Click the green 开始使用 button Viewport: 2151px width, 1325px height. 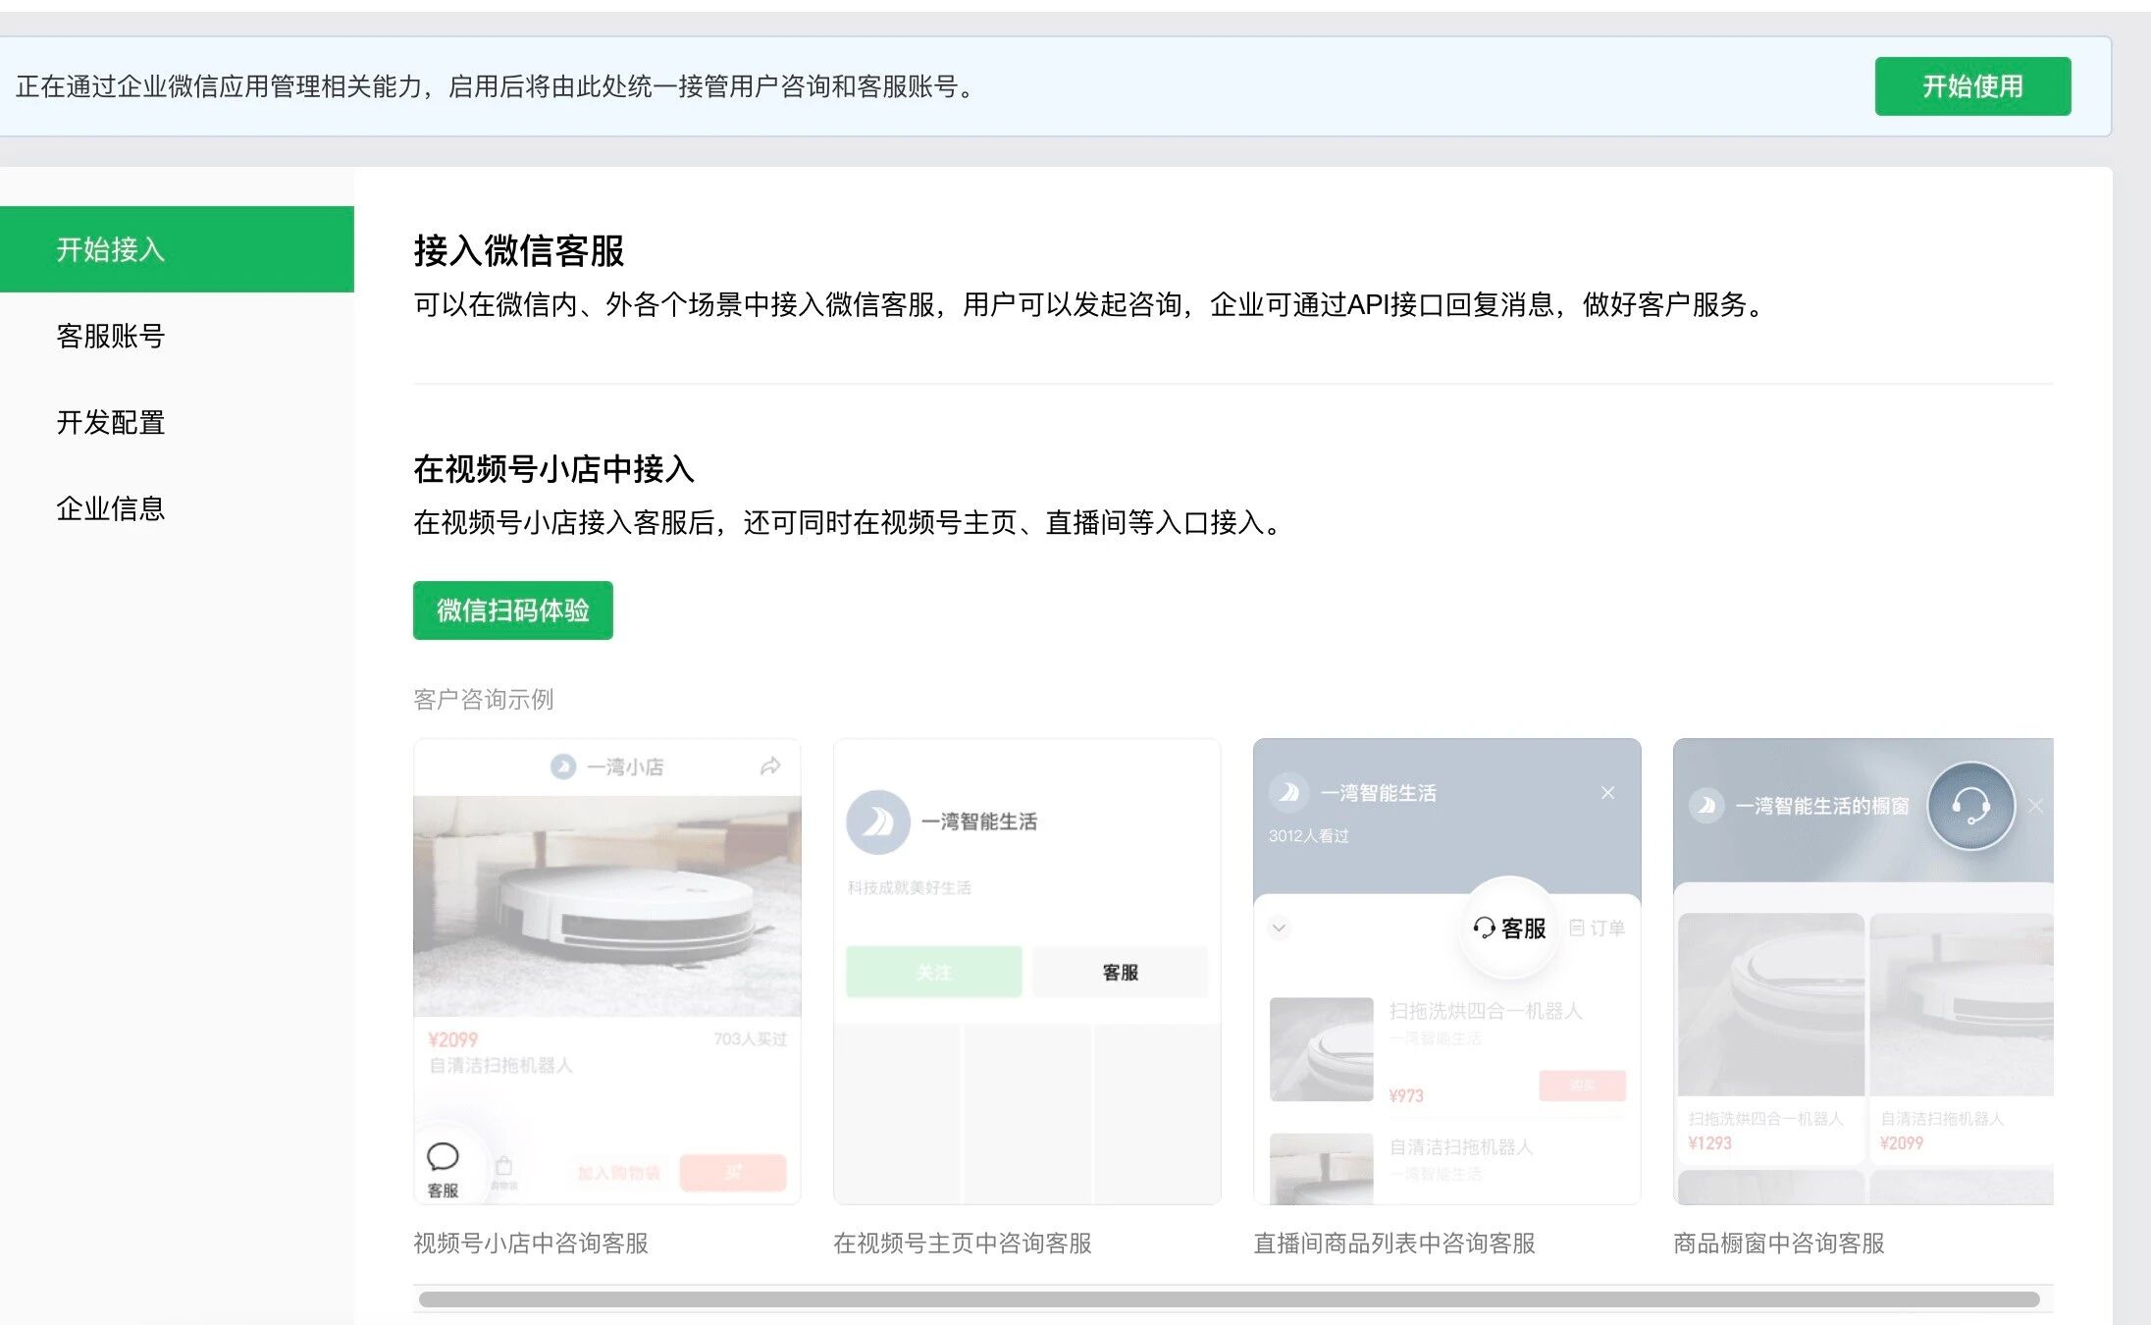1971,86
